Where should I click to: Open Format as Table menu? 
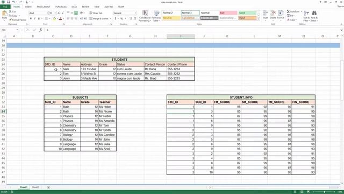coord(156,16)
